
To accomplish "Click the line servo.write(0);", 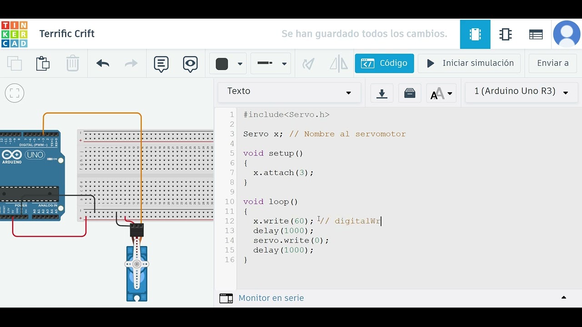I will (291, 240).
